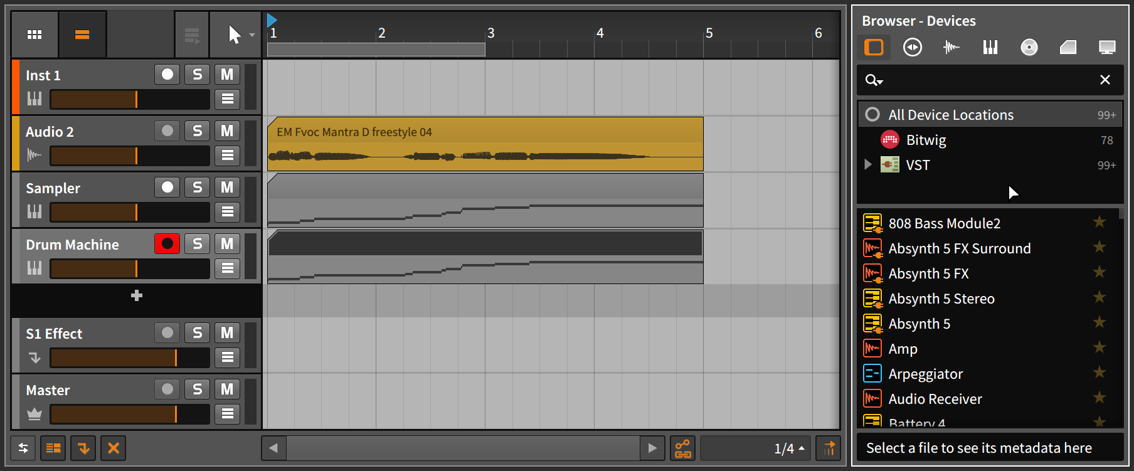Expand the VST location tree
The height and width of the screenshot is (471, 1134).
click(868, 164)
